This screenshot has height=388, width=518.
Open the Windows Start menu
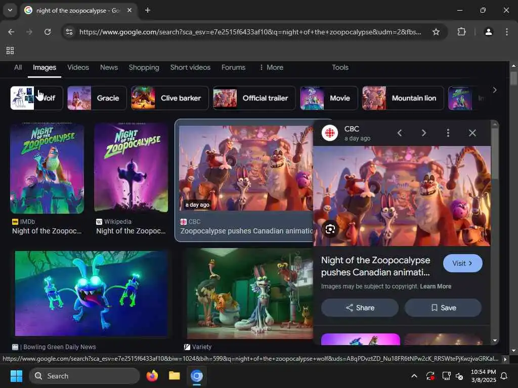(16, 376)
